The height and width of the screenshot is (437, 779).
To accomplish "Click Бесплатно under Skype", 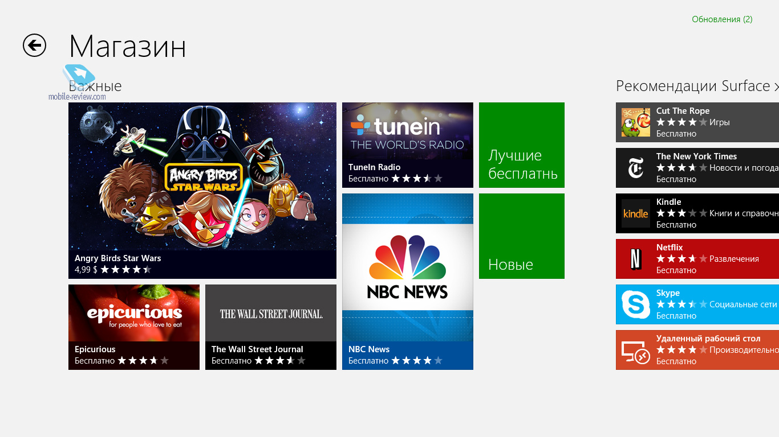I will coord(676,316).
